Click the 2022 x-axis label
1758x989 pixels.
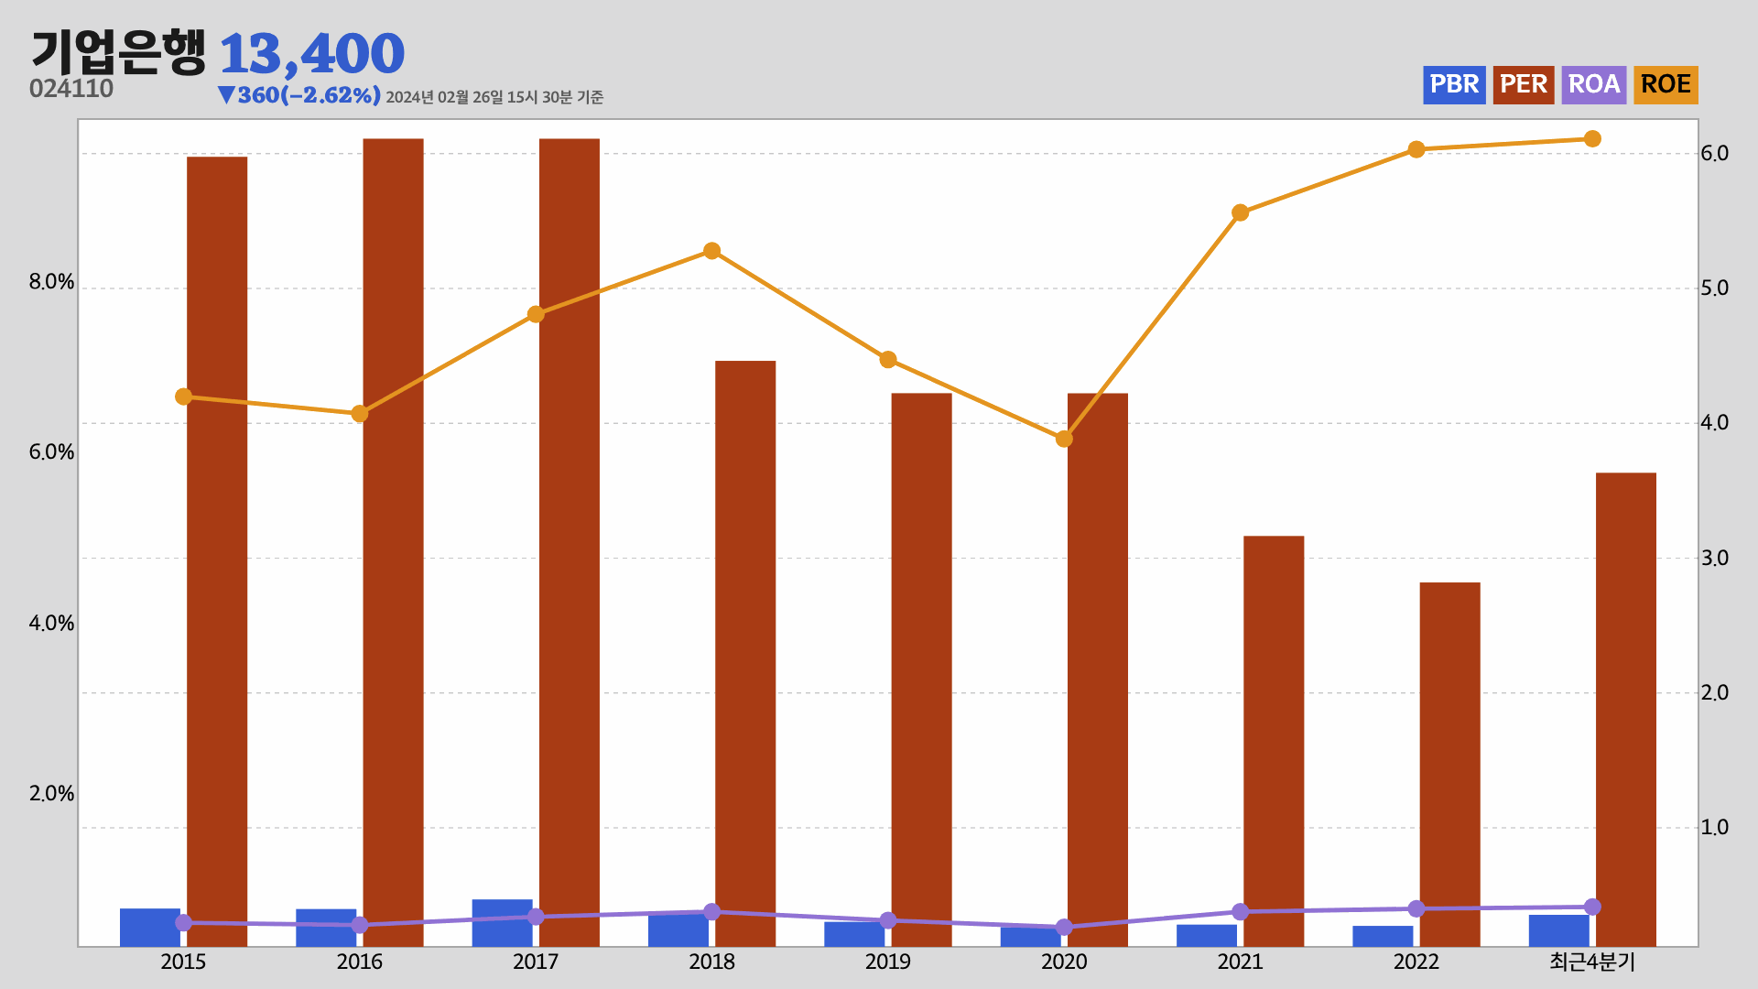[1416, 962]
